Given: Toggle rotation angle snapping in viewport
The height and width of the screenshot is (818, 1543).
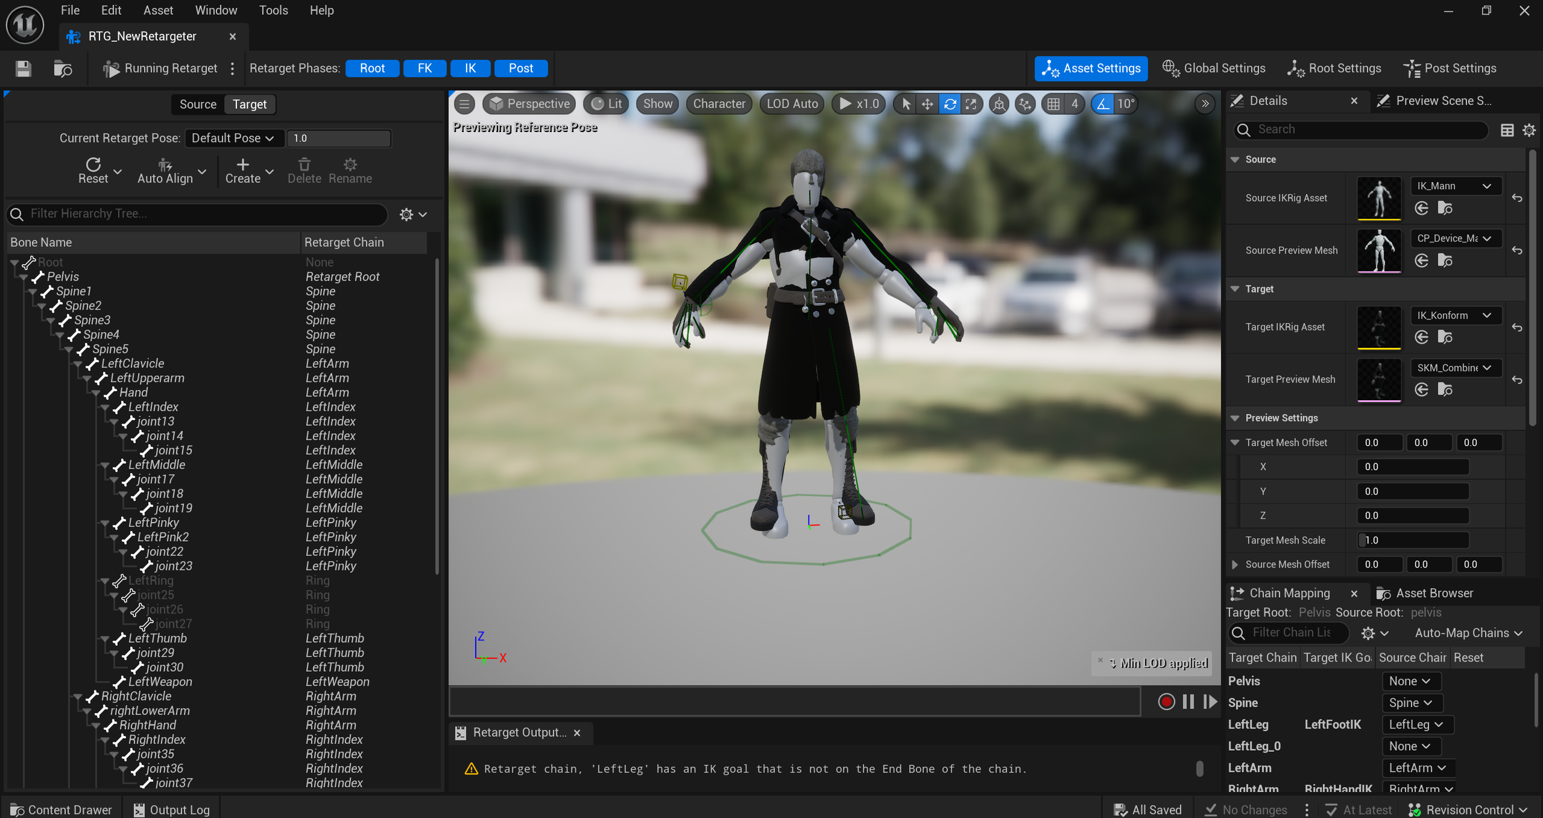Looking at the screenshot, I should [x=1102, y=104].
